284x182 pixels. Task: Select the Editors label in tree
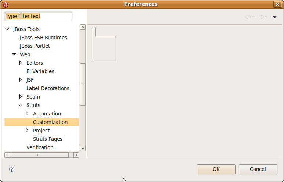(x=35, y=63)
